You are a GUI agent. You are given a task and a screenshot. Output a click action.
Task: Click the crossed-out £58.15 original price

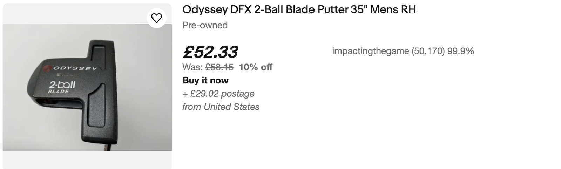point(219,67)
